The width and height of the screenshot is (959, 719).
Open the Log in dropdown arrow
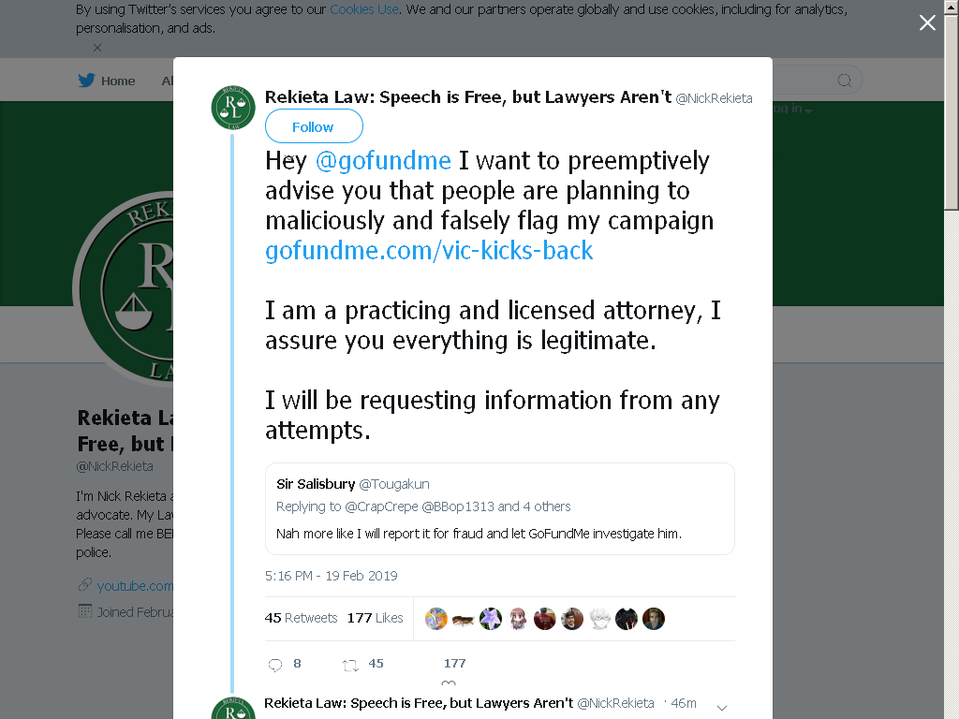808,110
